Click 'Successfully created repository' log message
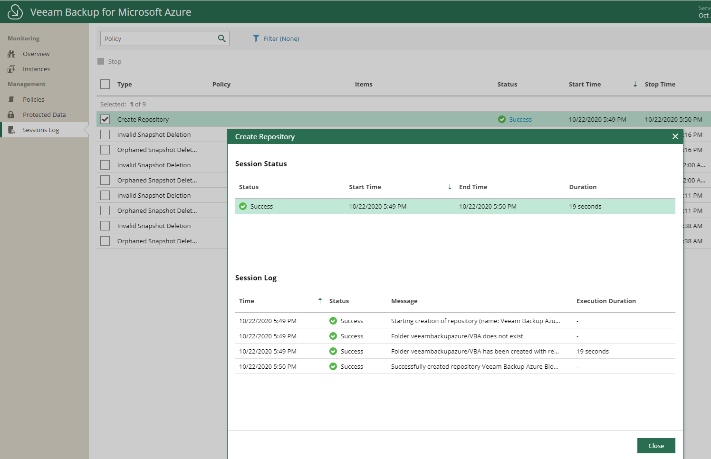 [x=474, y=366]
